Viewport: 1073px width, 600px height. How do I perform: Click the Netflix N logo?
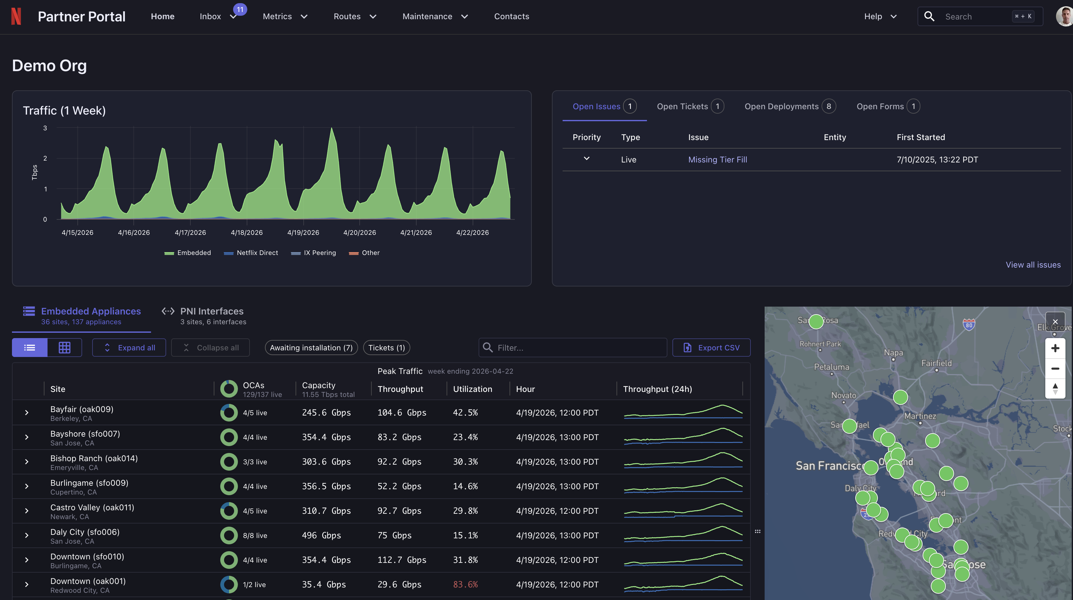click(x=16, y=16)
